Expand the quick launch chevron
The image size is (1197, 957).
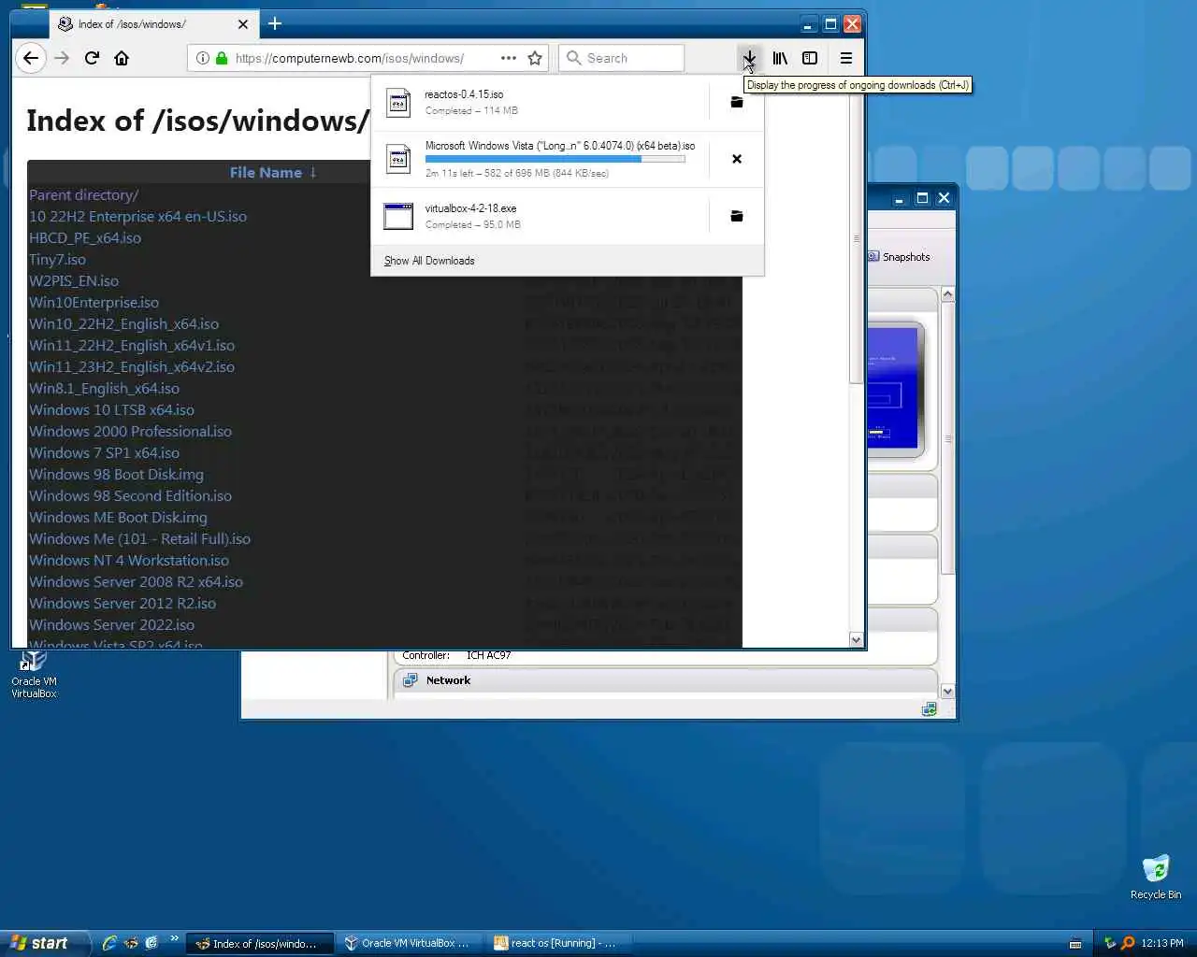[x=174, y=938]
